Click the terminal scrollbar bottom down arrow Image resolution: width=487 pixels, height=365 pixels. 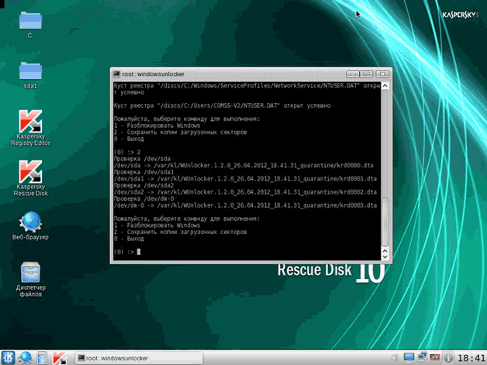click(385, 257)
